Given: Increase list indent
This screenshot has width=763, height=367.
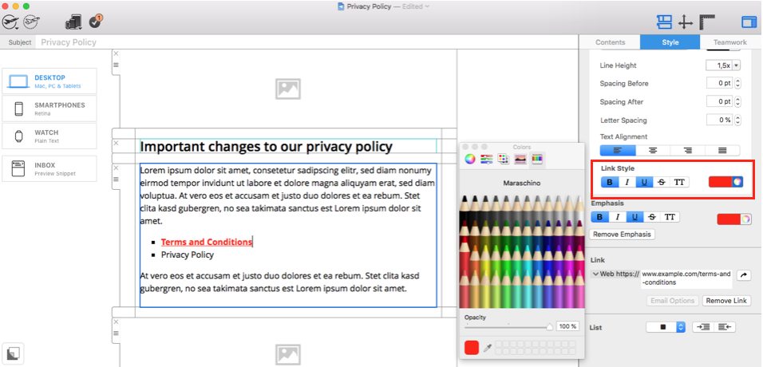Looking at the screenshot, I should coord(703,327).
